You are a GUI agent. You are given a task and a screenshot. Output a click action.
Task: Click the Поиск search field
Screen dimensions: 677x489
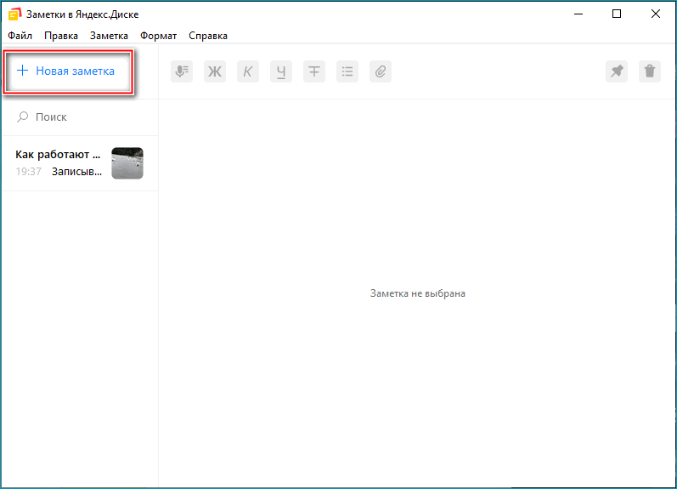click(81, 117)
